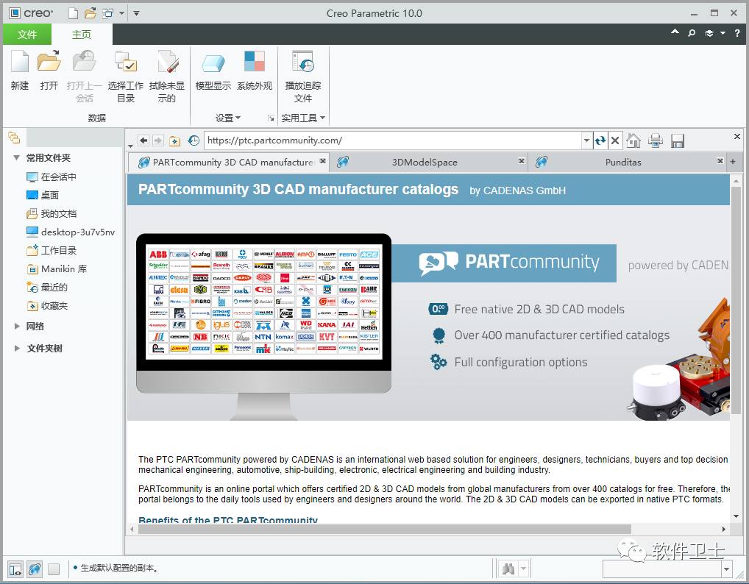
Task: Open the browser history clock icon
Action: coord(194,140)
